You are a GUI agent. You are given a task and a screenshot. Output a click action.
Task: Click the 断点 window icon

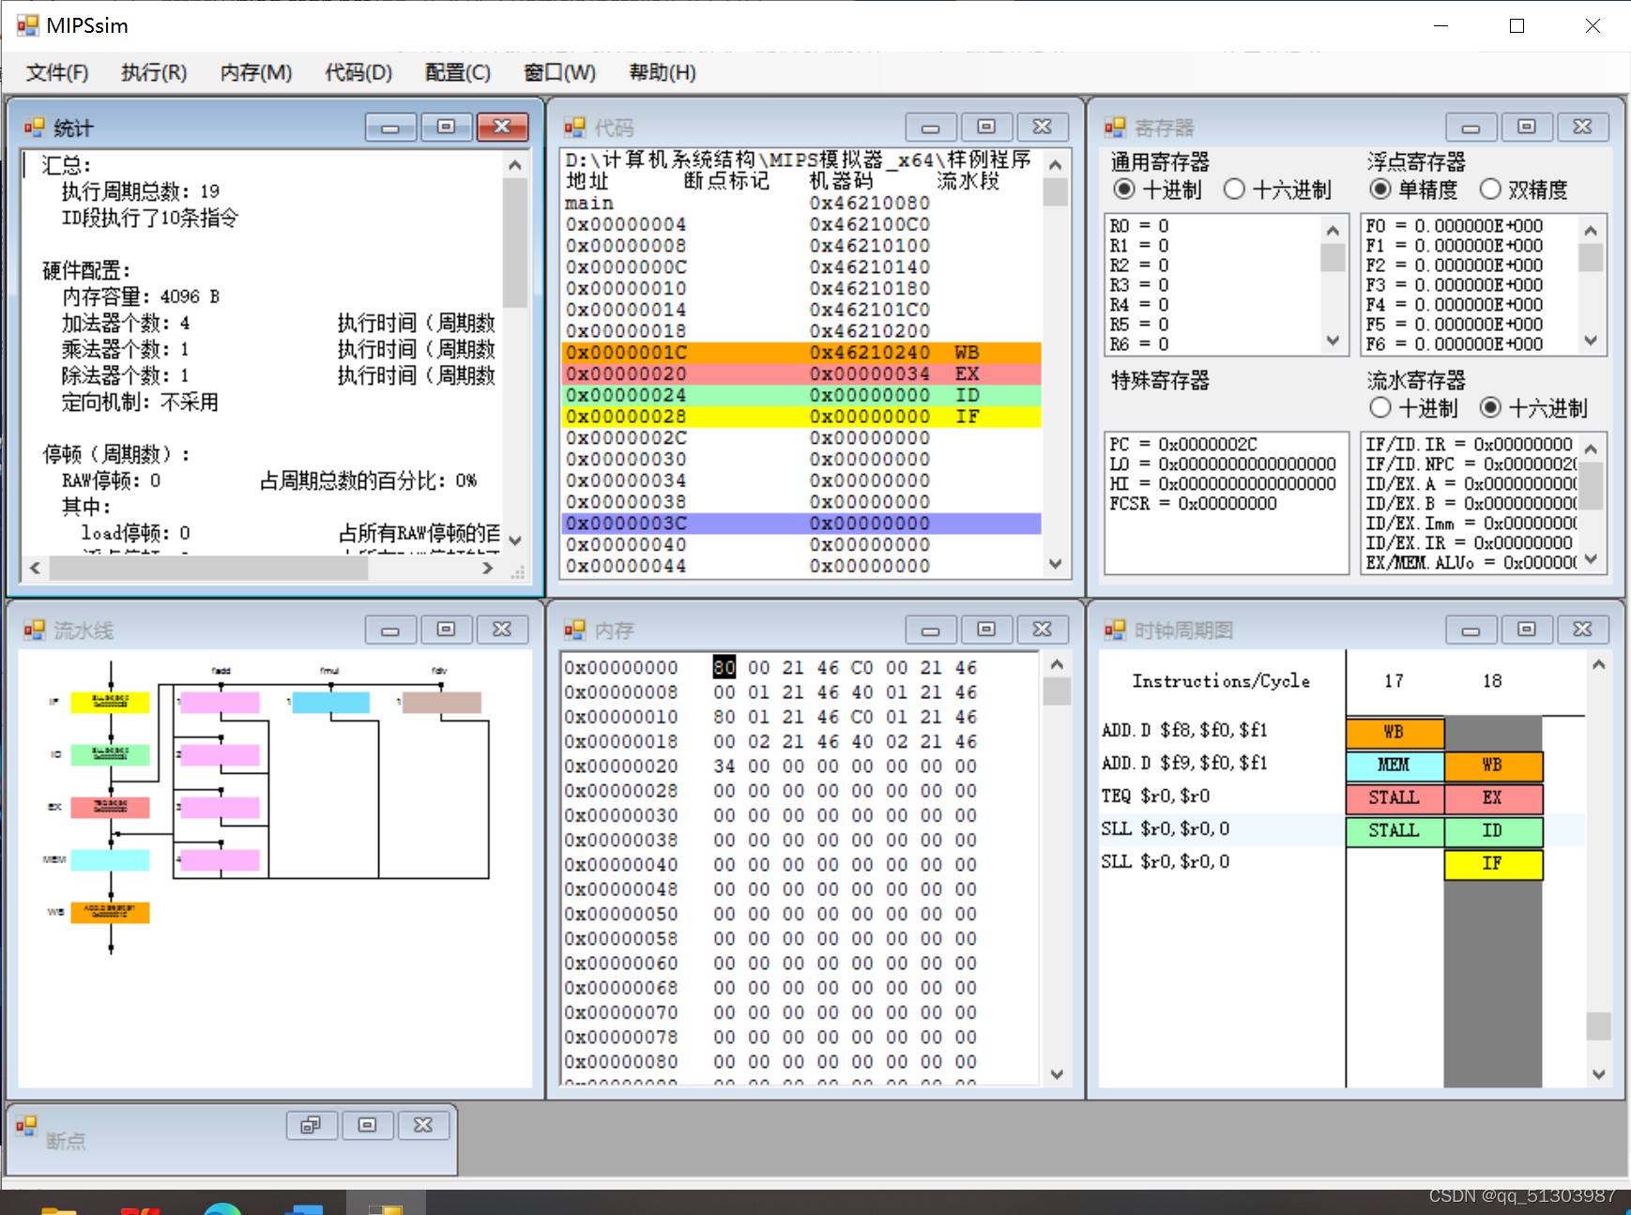pyautogui.click(x=26, y=1125)
